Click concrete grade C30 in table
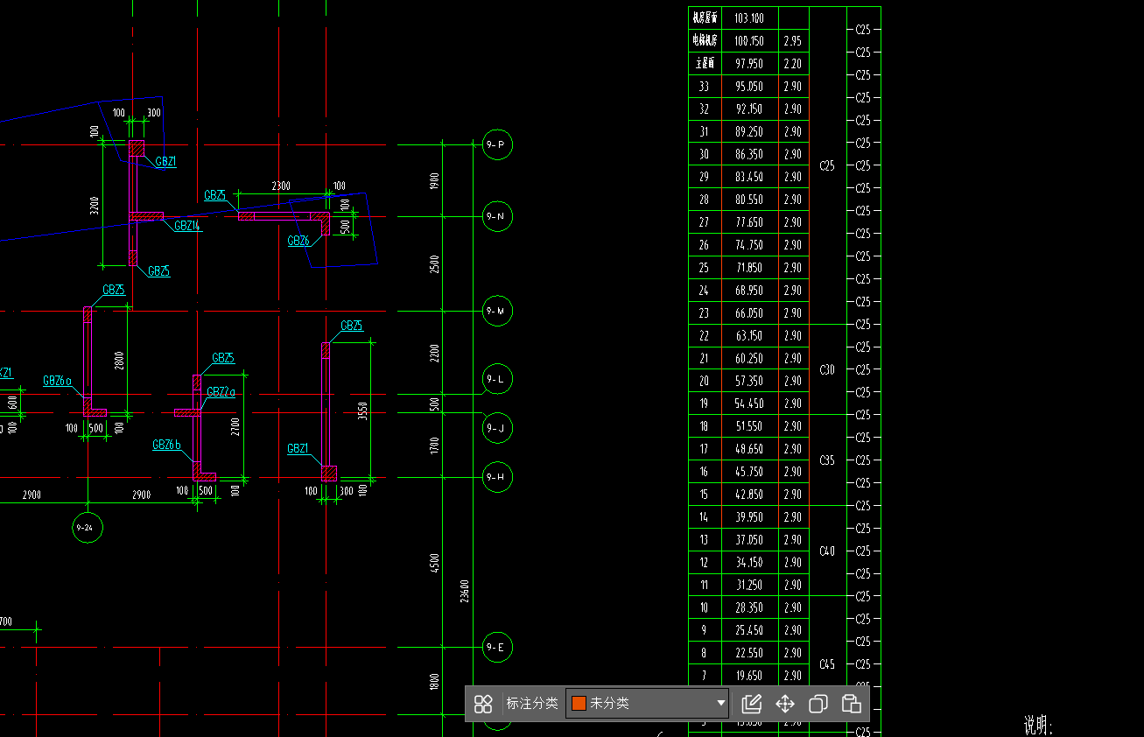 827,370
